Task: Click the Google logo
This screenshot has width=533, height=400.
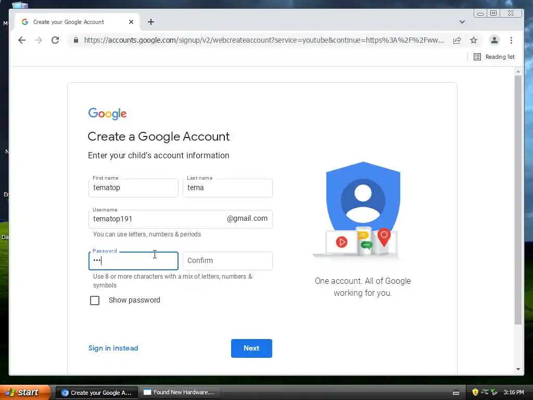Action: (x=107, y=114)
